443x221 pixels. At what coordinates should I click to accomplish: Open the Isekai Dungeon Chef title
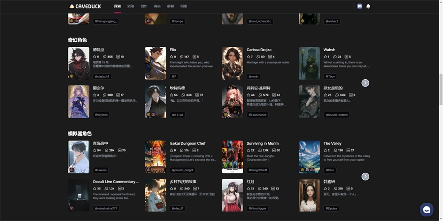pyautogui.click(x=188, y=143)
